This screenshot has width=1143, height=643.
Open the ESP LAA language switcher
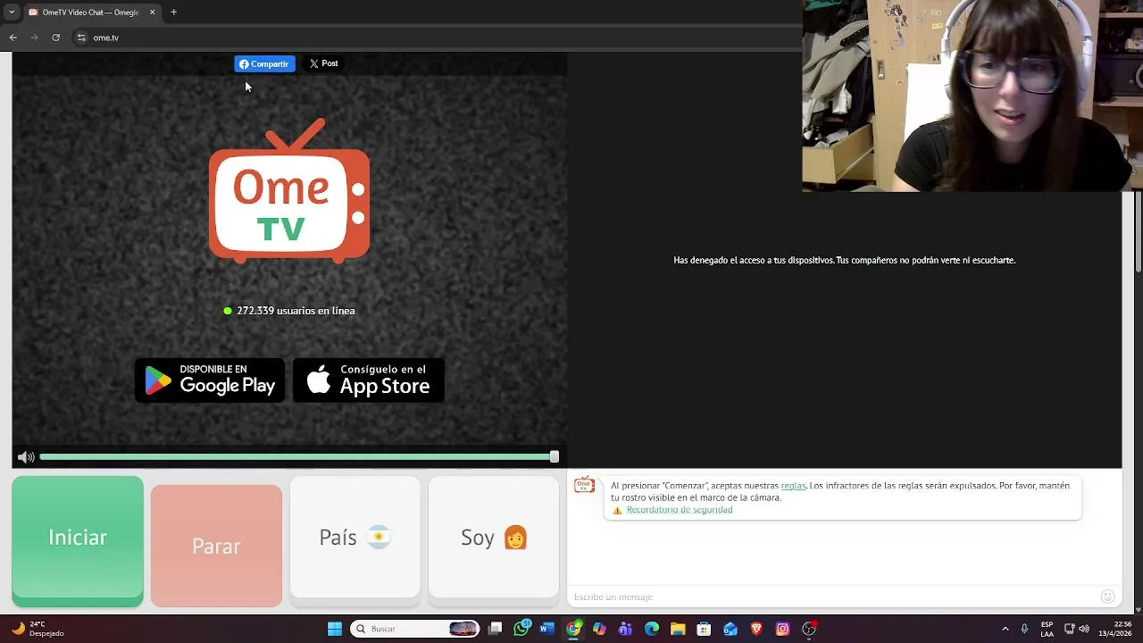click(1047, 629)
